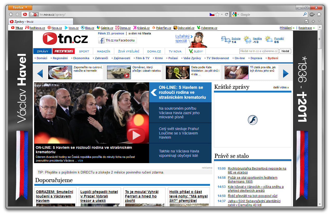
Task: Open the TN.cz na Facebooku button
Action: click(117, 40)
